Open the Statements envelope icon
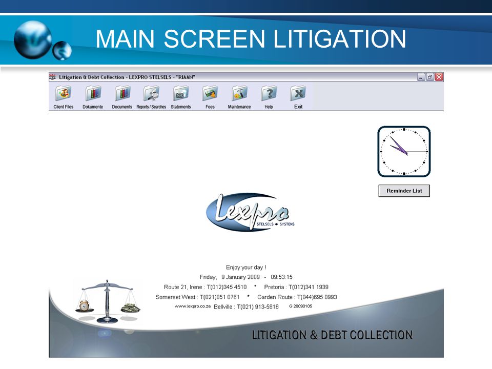Image resolution: width=492 pixels, height=369 pixels. (181, 93)
